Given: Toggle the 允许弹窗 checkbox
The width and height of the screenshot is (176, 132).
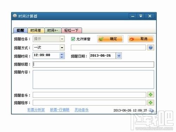Looking at the screenshot, I should (x=73, y=39).
